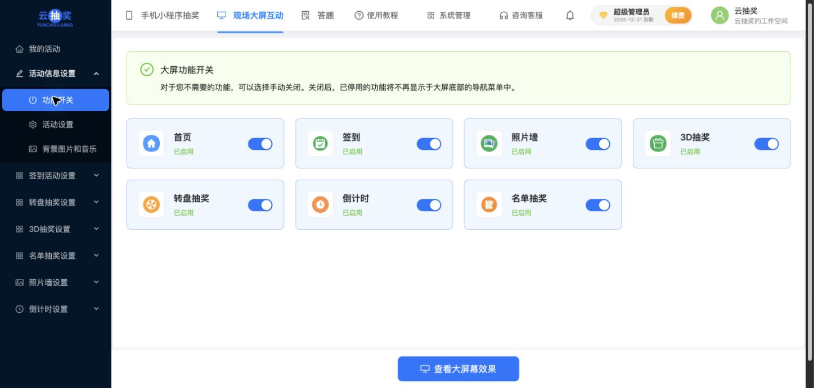Switch off the 3D抽奖 feature
814x388 pixels.
click(766, 144)
